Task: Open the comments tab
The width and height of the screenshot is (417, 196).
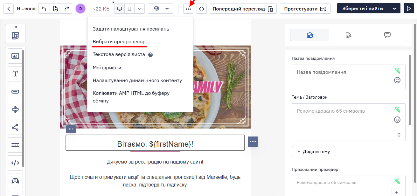Action: 387,35
